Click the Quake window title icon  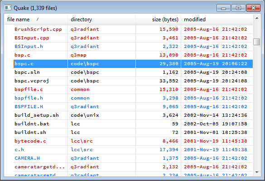(8, 8)
